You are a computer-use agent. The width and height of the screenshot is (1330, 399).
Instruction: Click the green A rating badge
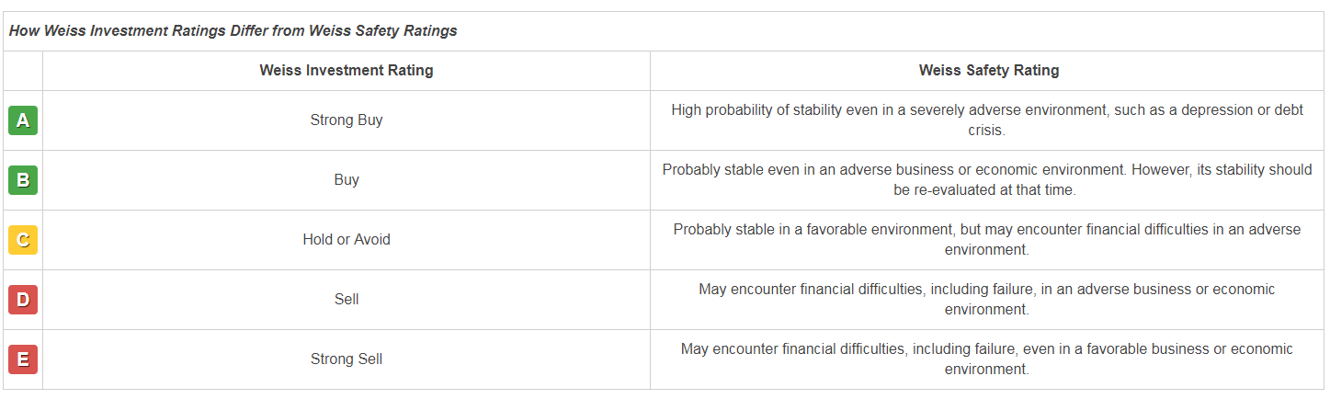coord(23,120)
